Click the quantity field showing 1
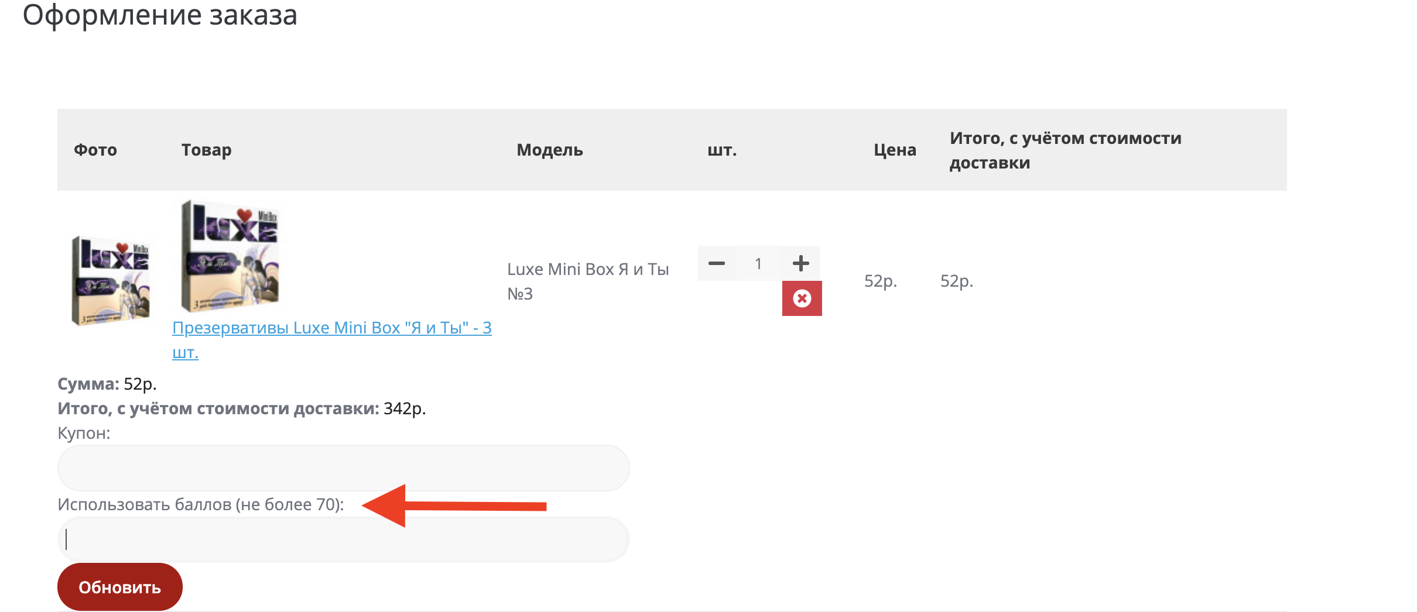This screenshot has height=612, width=1417. (x=758, y=264)
